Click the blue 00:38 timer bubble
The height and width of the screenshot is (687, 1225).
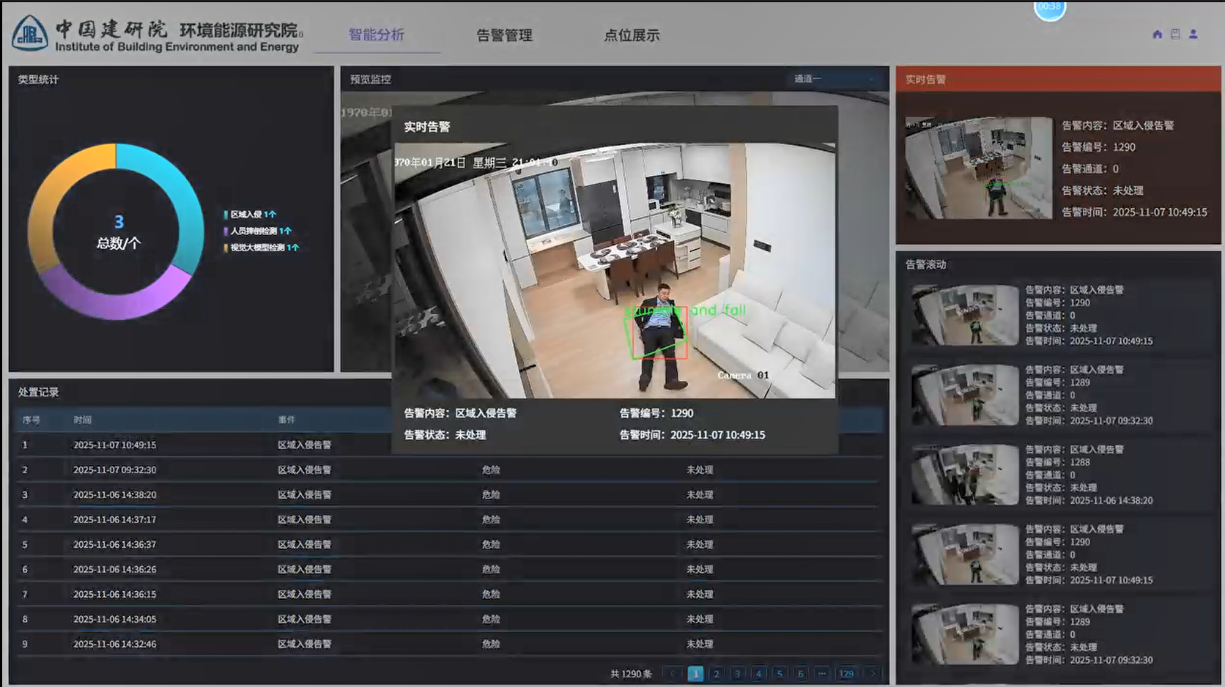(x=1049, y=9)
